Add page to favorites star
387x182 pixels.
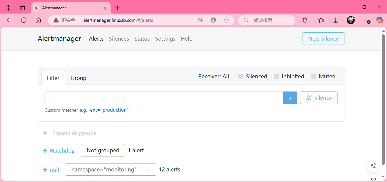pos(227,20)
